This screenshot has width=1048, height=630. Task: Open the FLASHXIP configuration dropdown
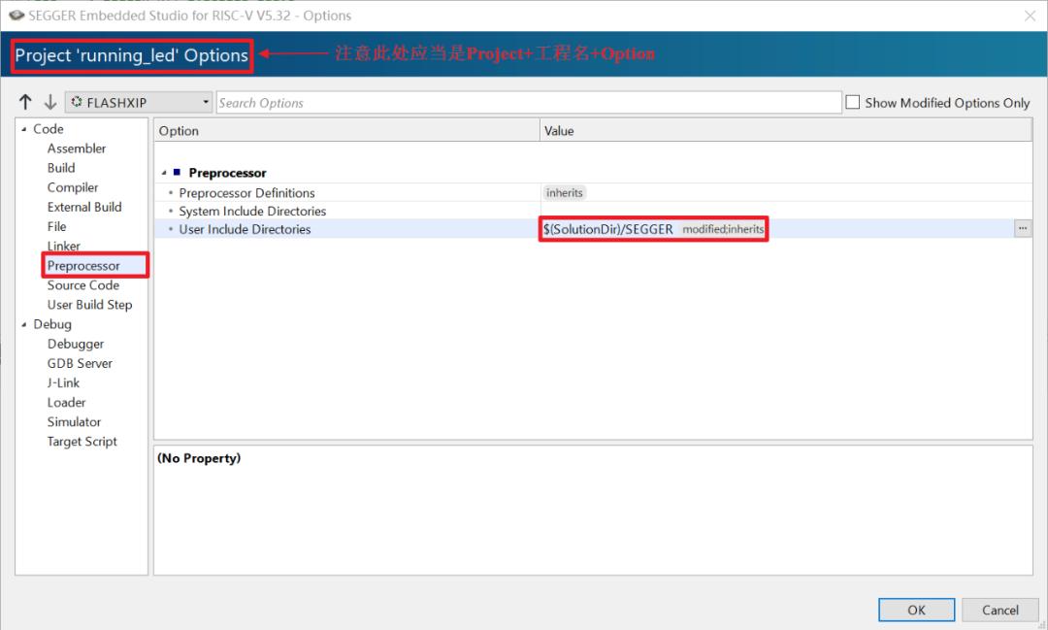[x=140, y=103]
